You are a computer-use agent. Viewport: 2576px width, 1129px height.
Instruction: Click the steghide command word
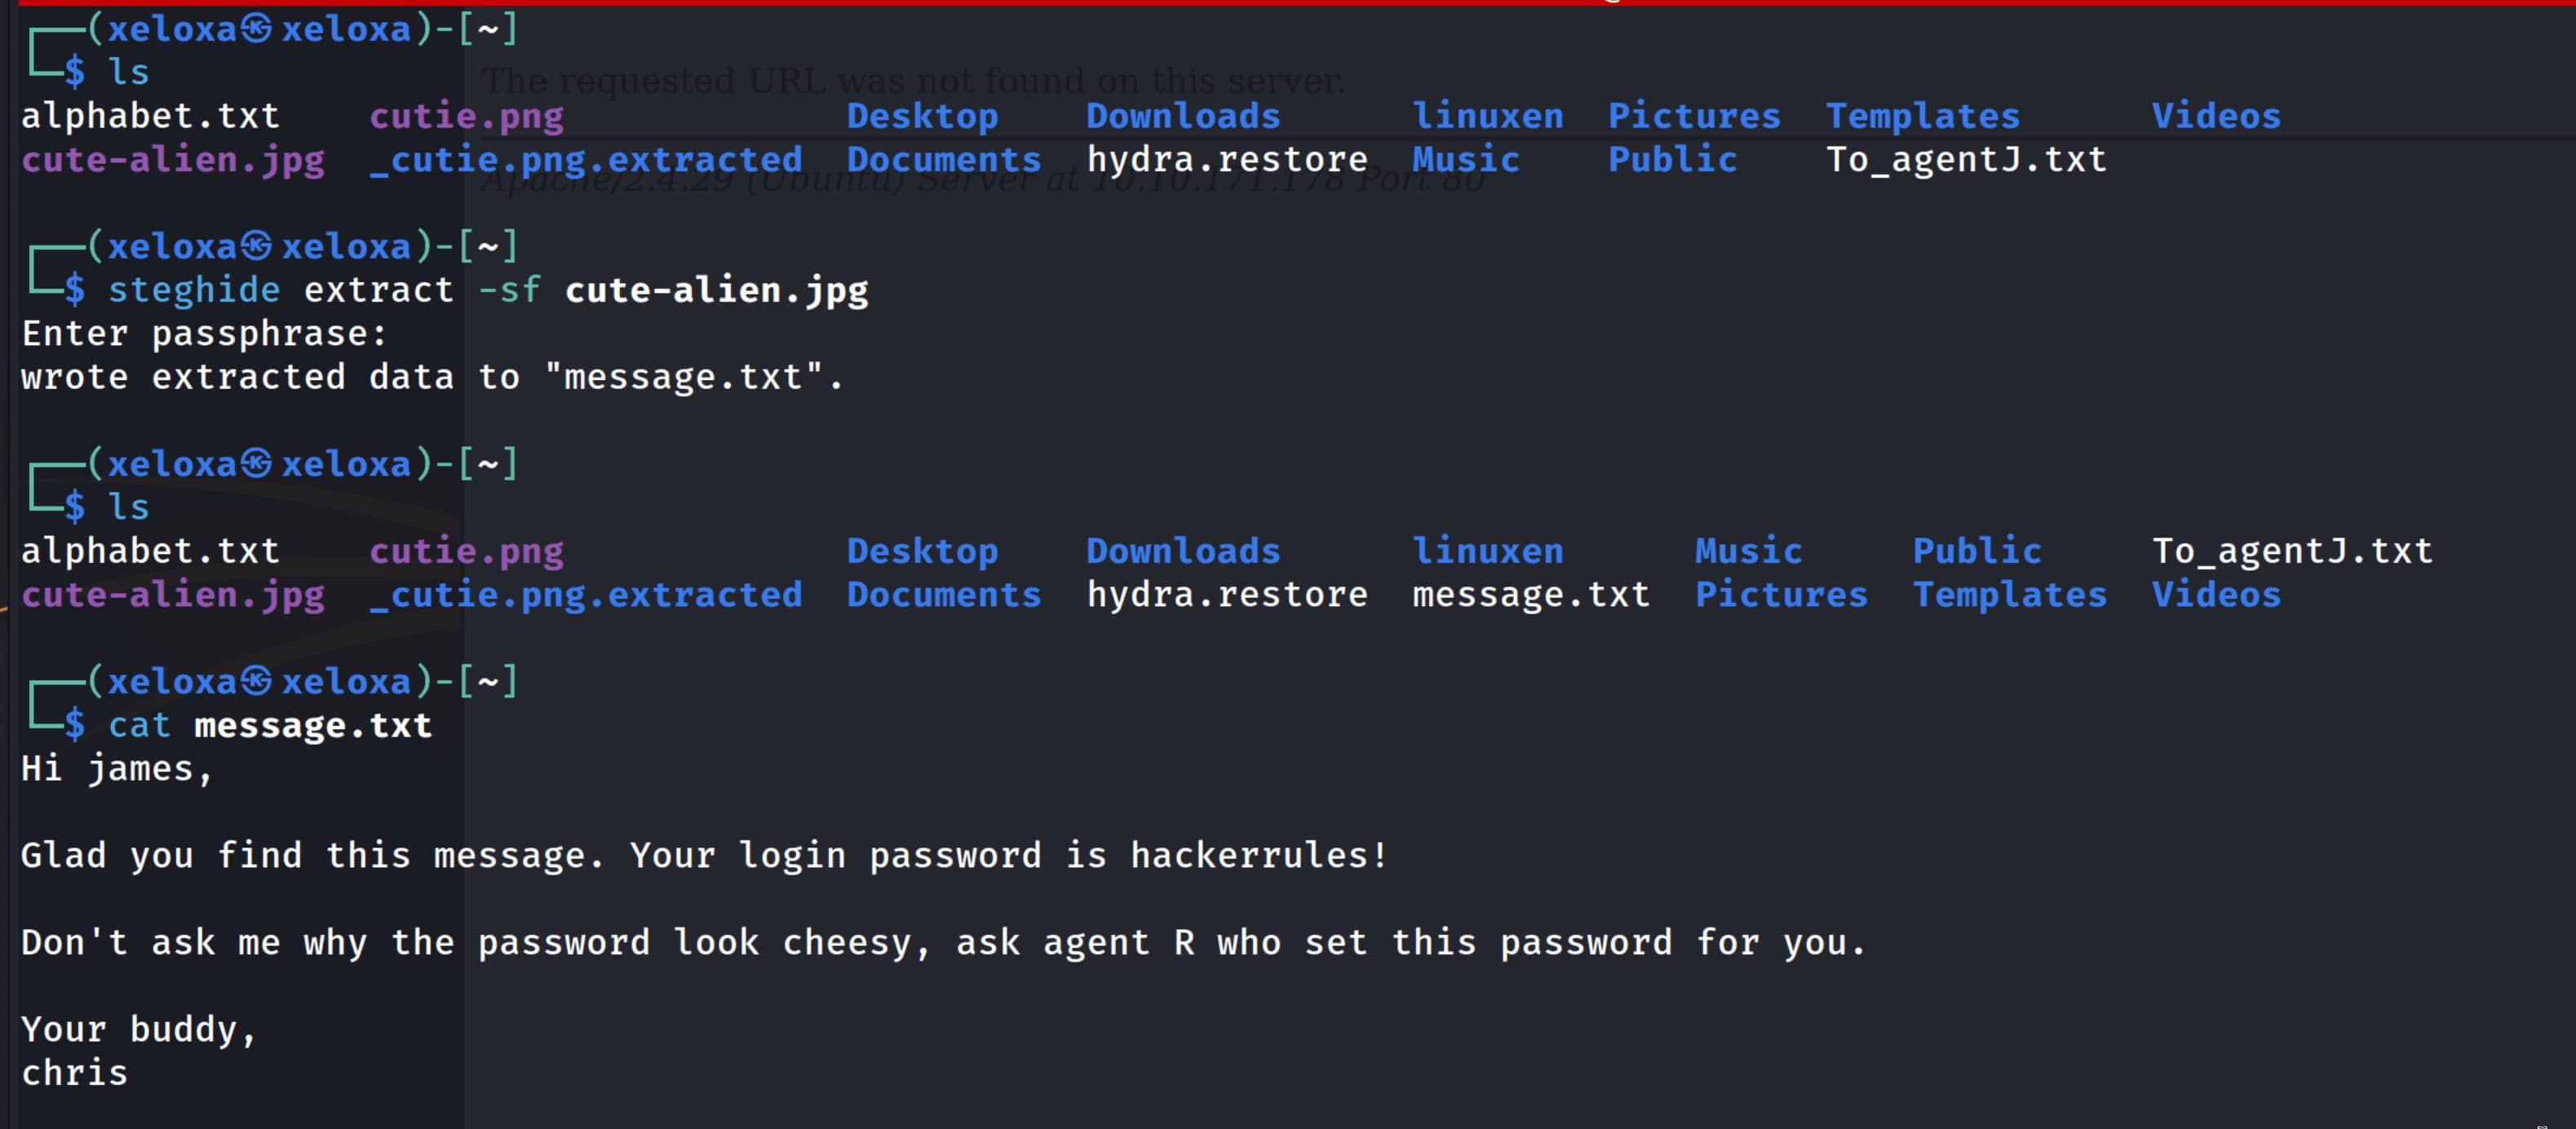pyautogui.click(x=193, y=290)
